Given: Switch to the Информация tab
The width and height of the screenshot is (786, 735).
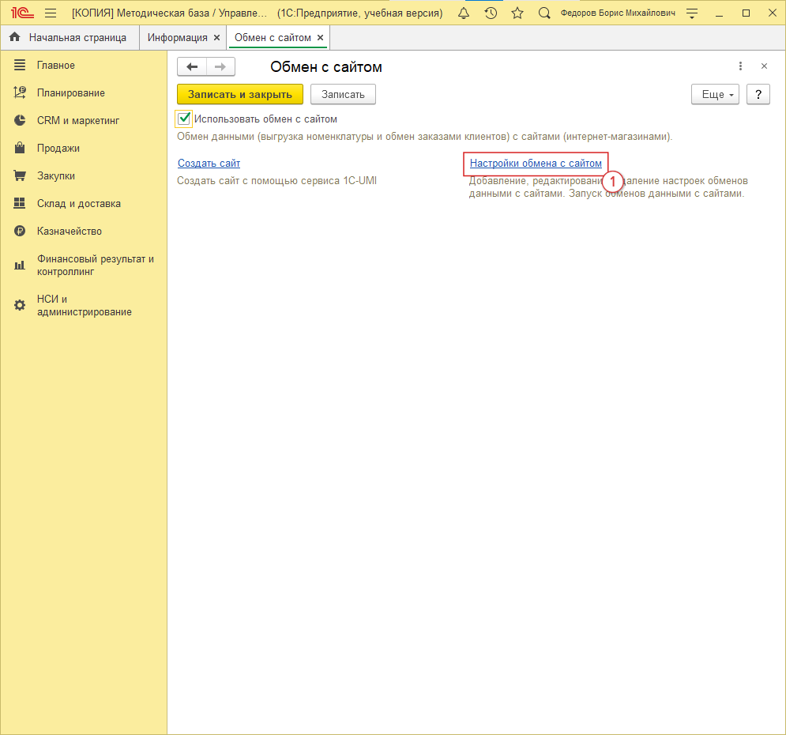Looking at the screenshot, I should pyautogui.click(x=177, y=38).
